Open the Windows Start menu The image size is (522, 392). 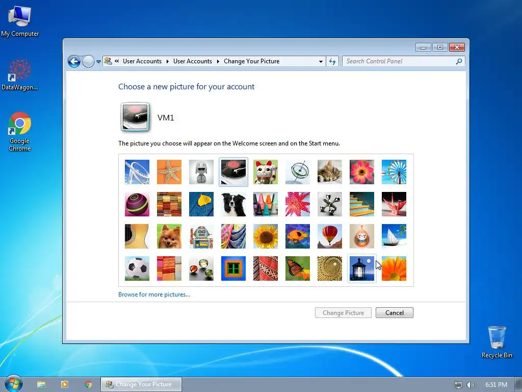tap(14, 384)
